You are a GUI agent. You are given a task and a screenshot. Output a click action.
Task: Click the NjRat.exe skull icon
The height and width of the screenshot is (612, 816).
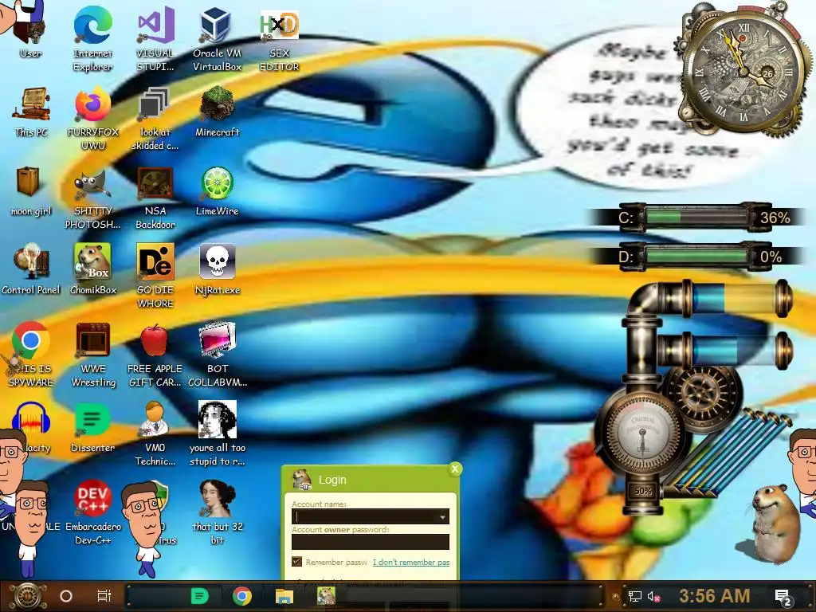coord(217,269)
